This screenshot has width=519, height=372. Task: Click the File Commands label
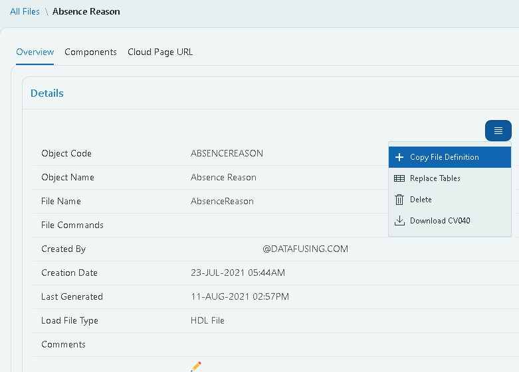[x=72, y=225]
